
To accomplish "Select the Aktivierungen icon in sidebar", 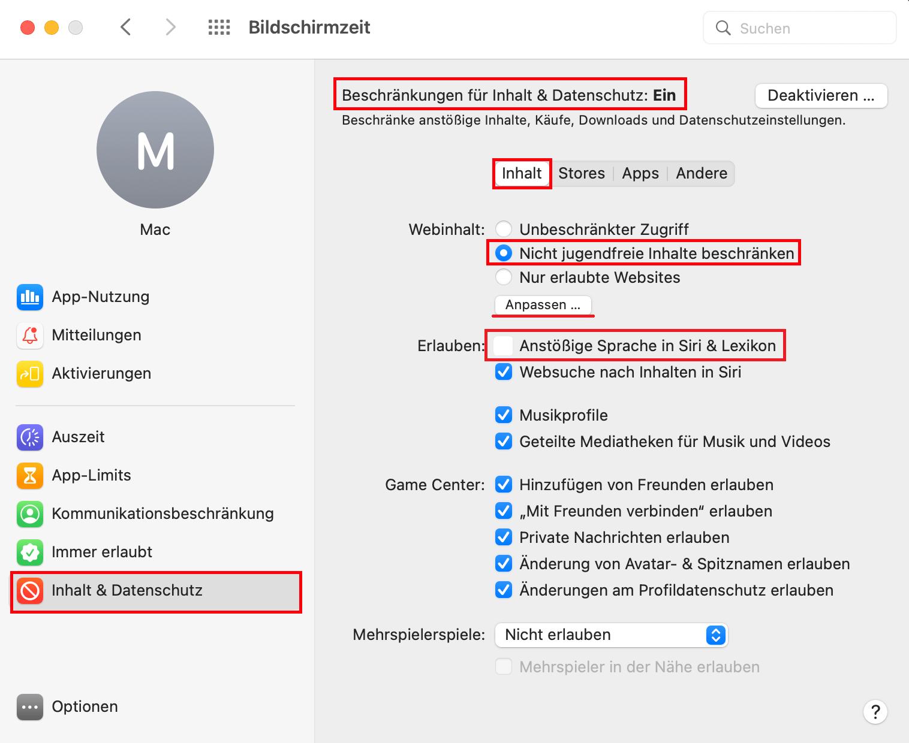I will (30, 374).
